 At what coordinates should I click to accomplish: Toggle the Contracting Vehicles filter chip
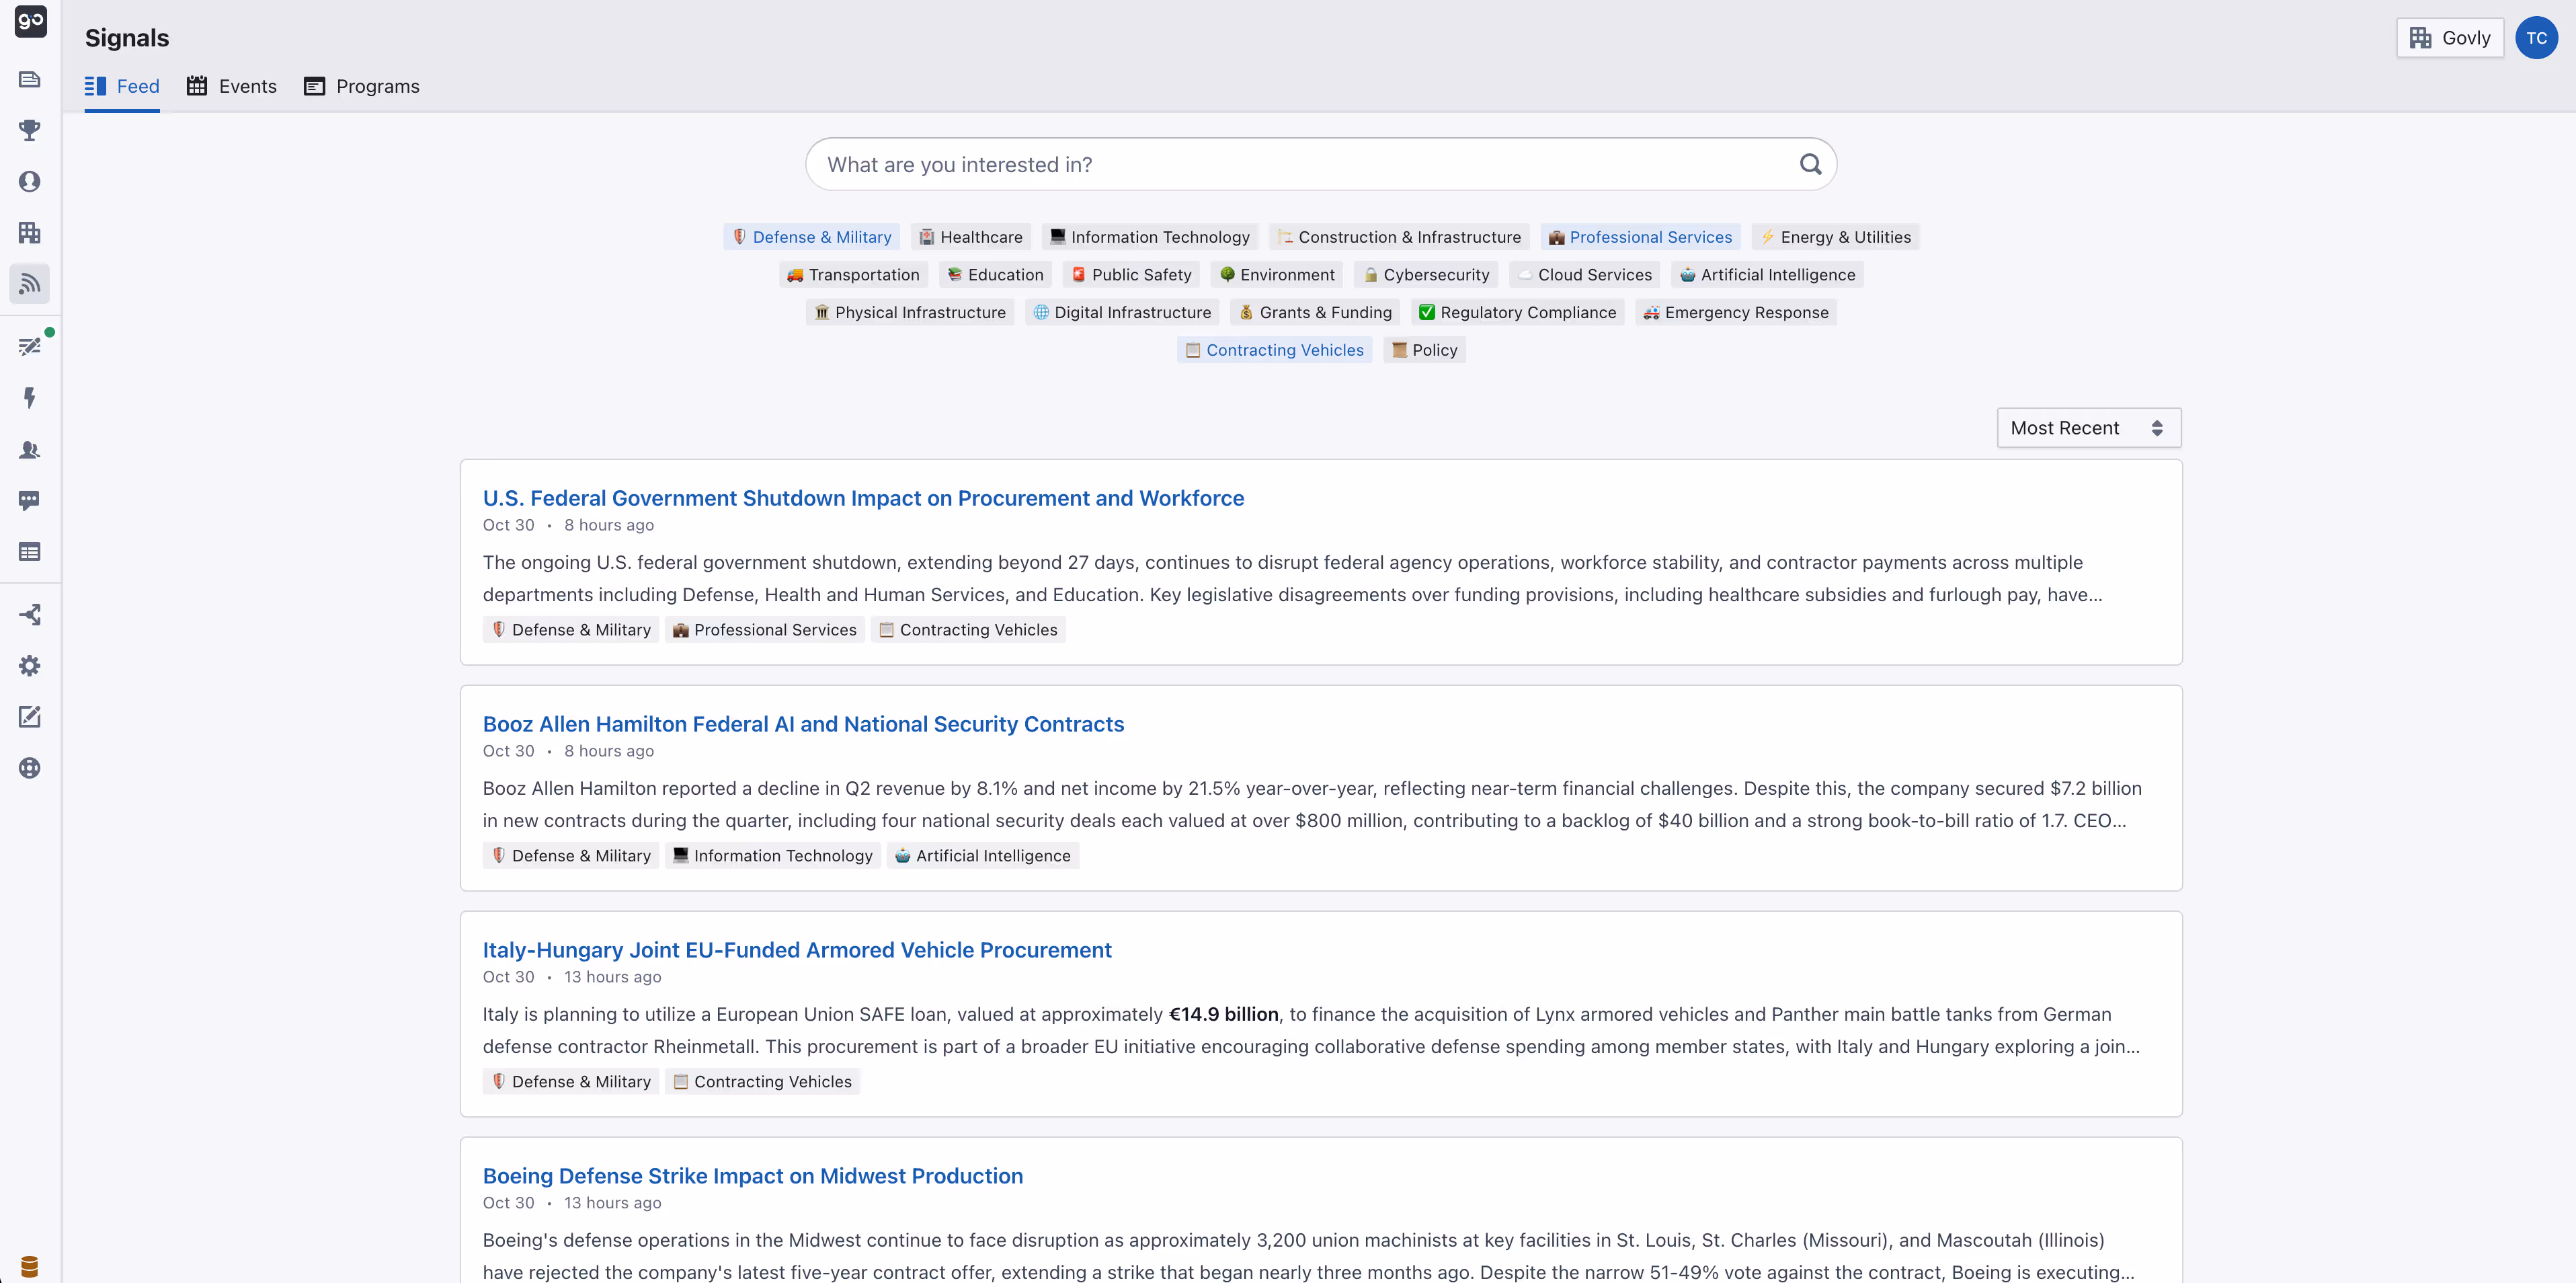(x=1274, y=350)
